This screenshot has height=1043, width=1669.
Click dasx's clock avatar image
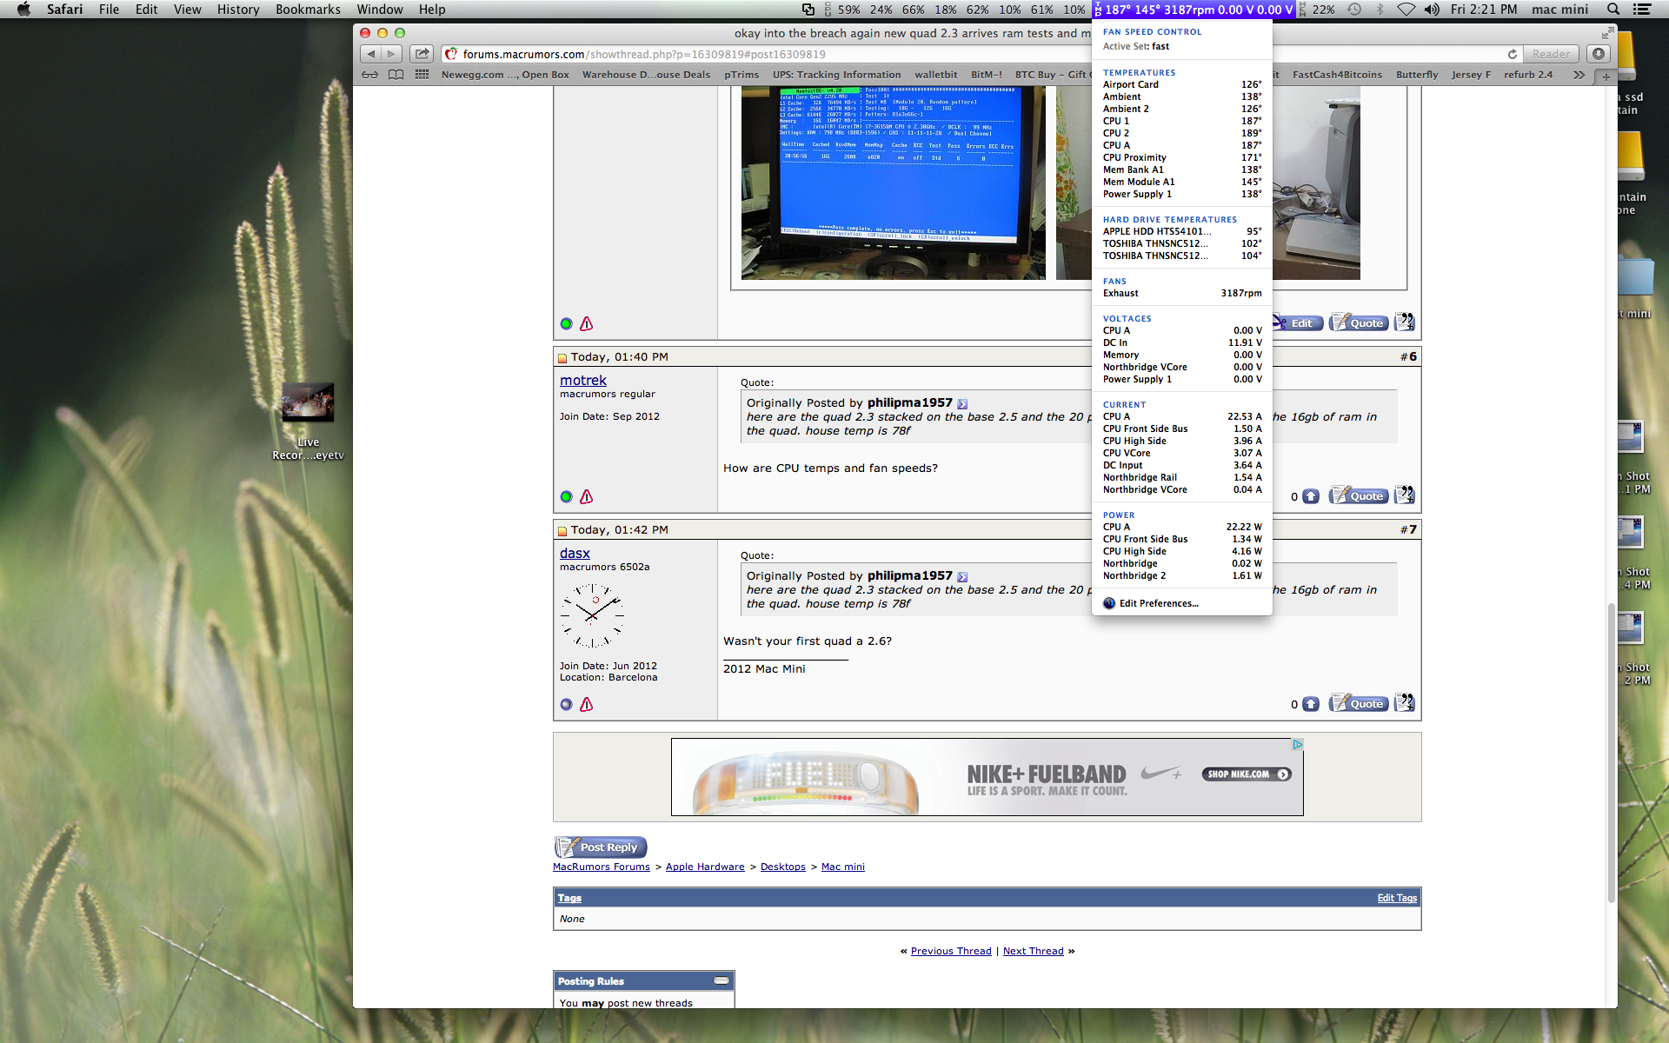[x=593, y=615]
